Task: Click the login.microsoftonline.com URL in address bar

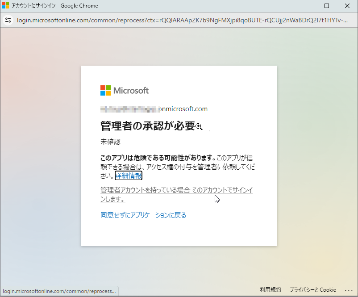Action: (179, 20)
